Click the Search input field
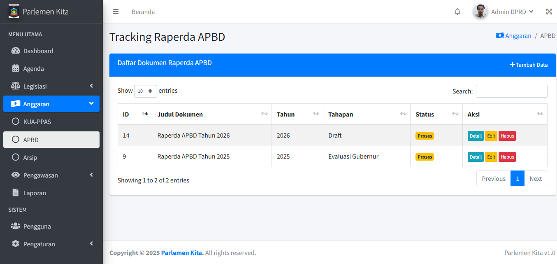Image resolution: width=557 pixels, height=264 pixels. tap(511, 91)
